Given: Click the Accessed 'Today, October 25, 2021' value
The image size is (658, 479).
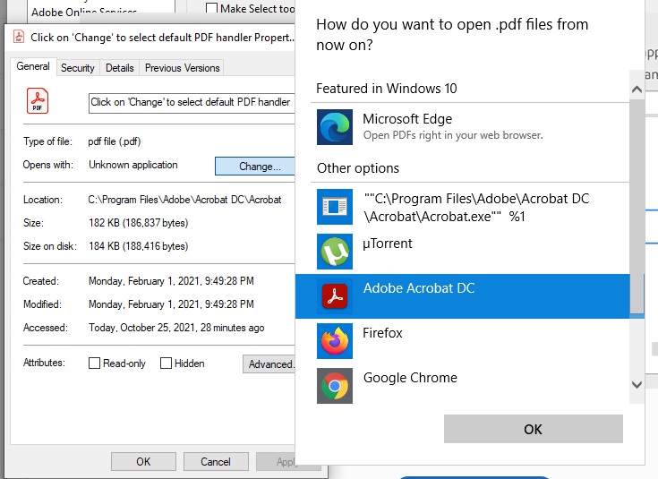Looking at the screenshot, I should tap(176, 328).
